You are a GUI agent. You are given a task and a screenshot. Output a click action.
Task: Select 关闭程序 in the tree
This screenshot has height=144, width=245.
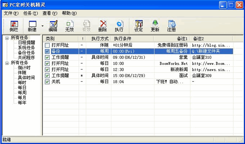pos(27,58)
